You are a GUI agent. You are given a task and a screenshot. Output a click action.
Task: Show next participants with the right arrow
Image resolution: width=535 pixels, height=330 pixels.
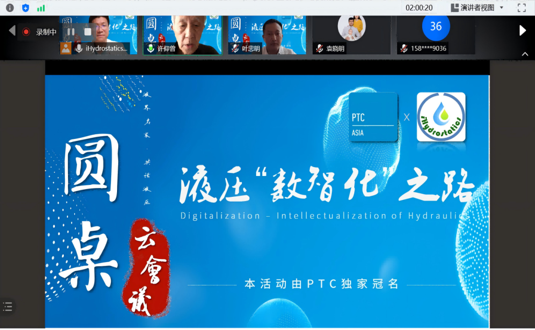(x=522, y=31)
